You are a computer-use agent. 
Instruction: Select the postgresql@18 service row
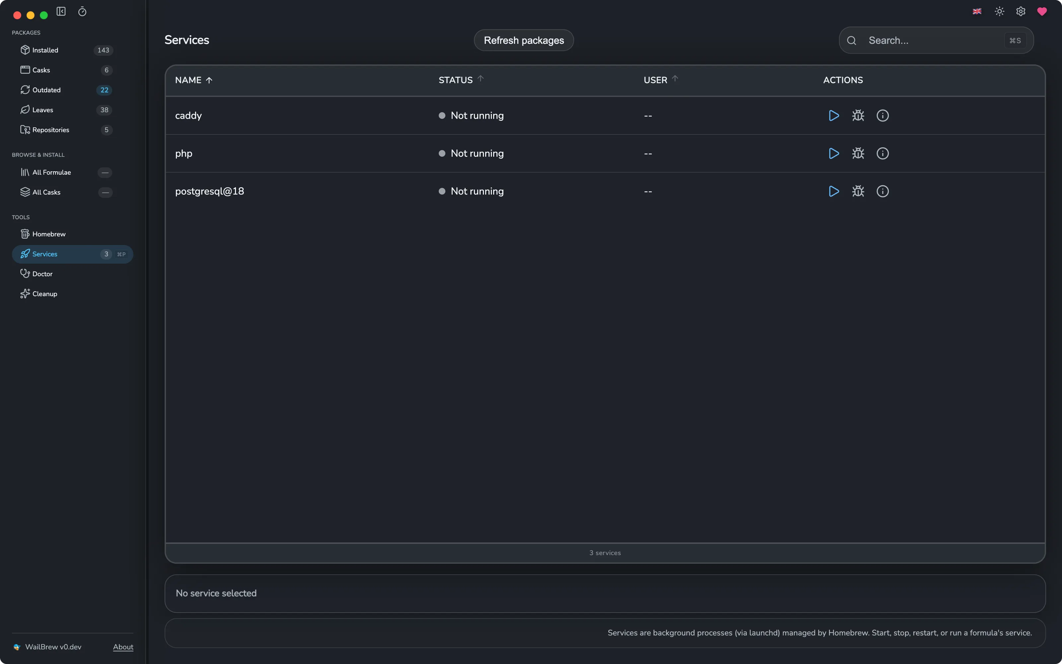605,191
